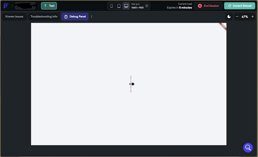Click the Expires in 8 minutes text
Screen dimensions: 258x157
click(179, 7)
